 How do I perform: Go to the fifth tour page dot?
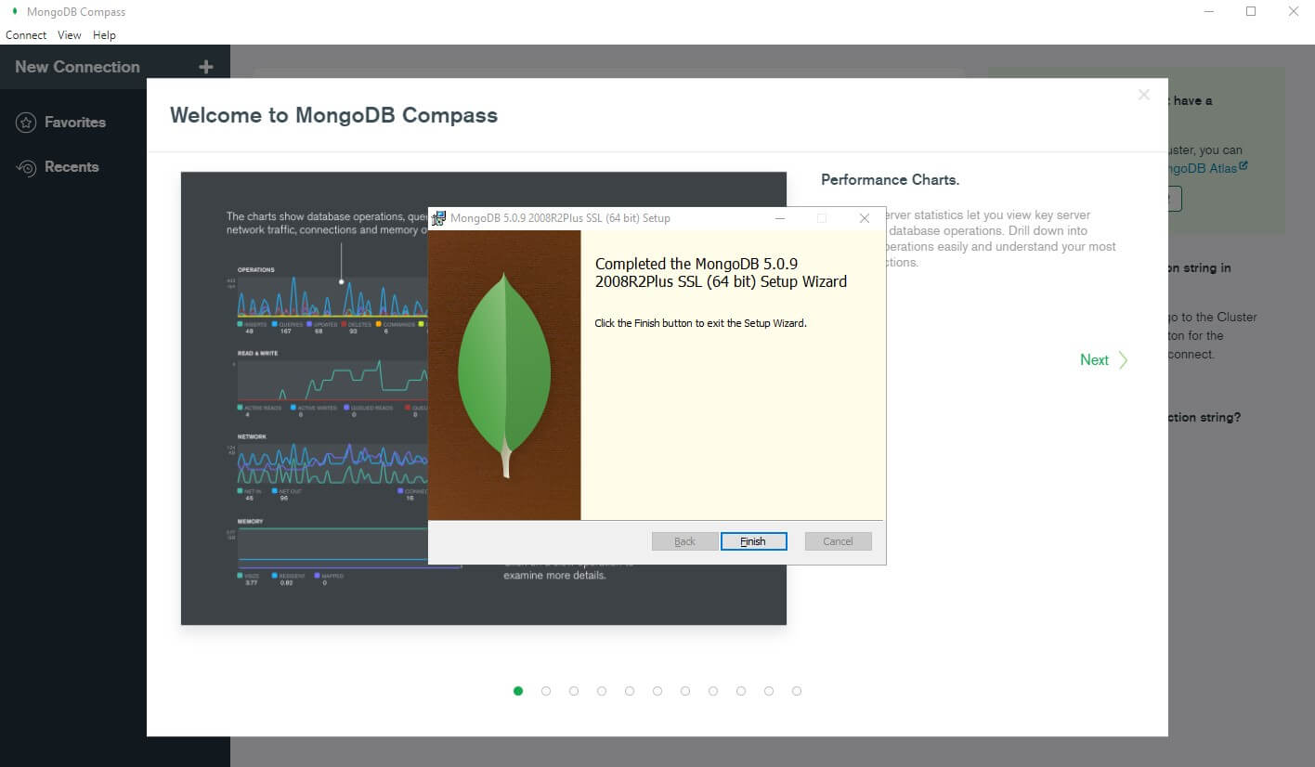[630, 691]
